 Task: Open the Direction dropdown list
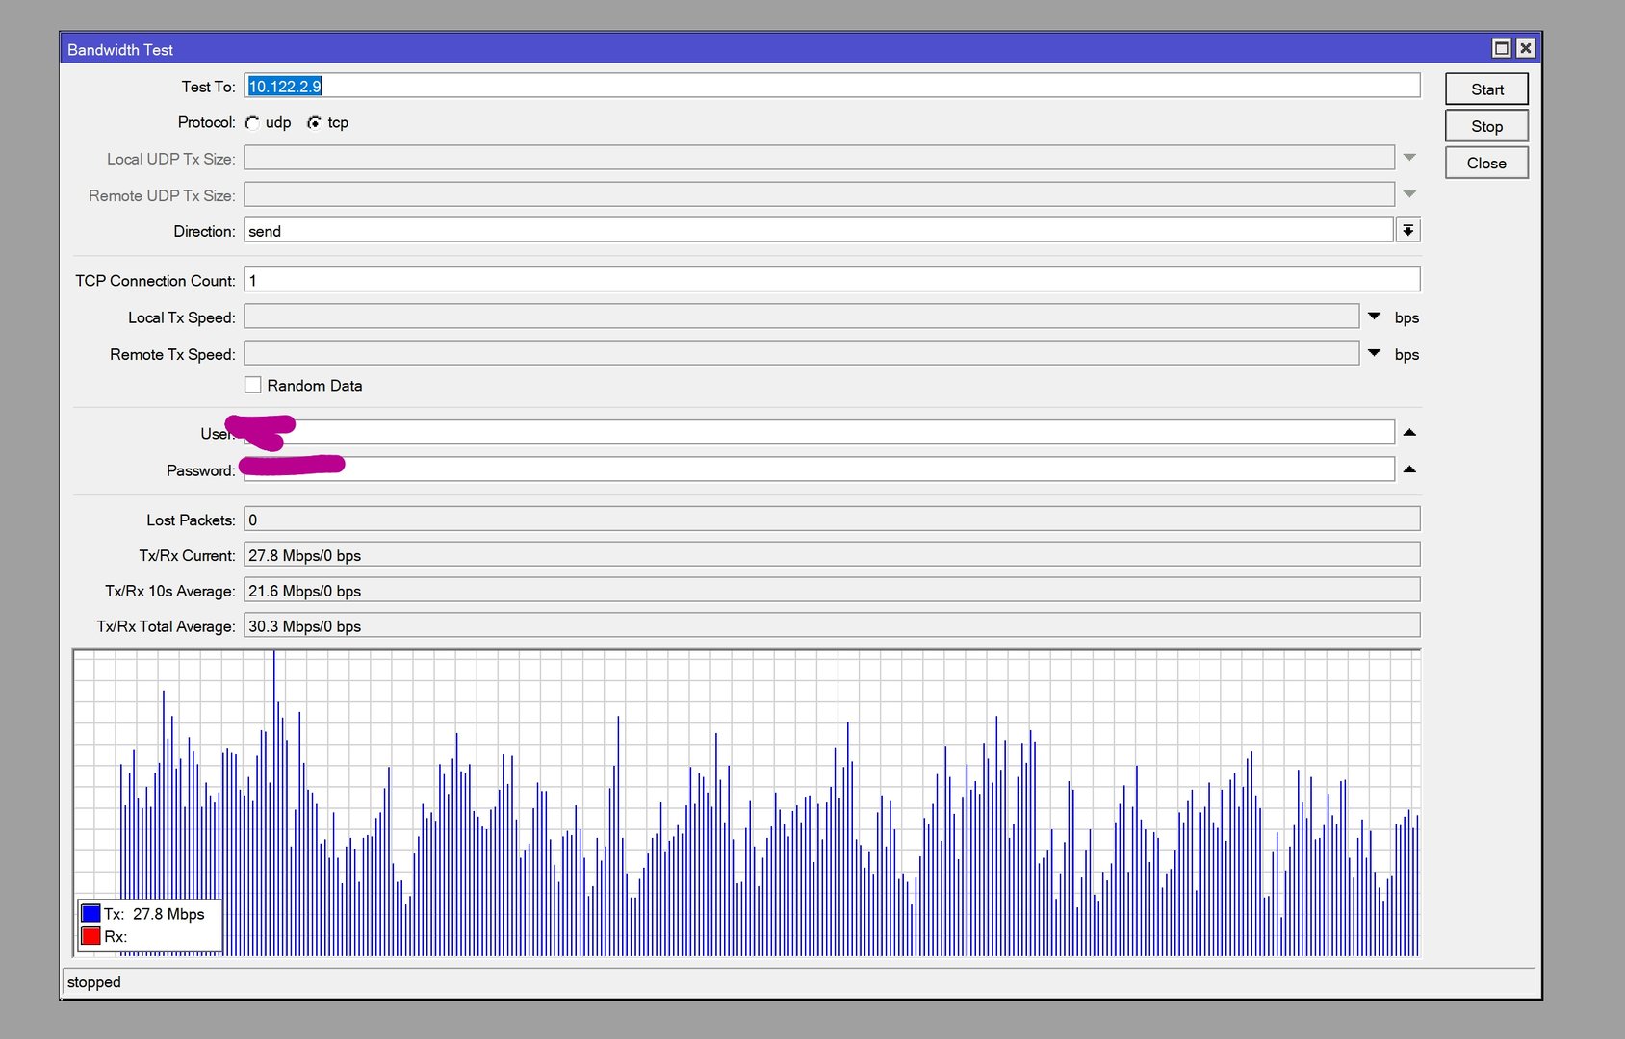pos(1407,231)
